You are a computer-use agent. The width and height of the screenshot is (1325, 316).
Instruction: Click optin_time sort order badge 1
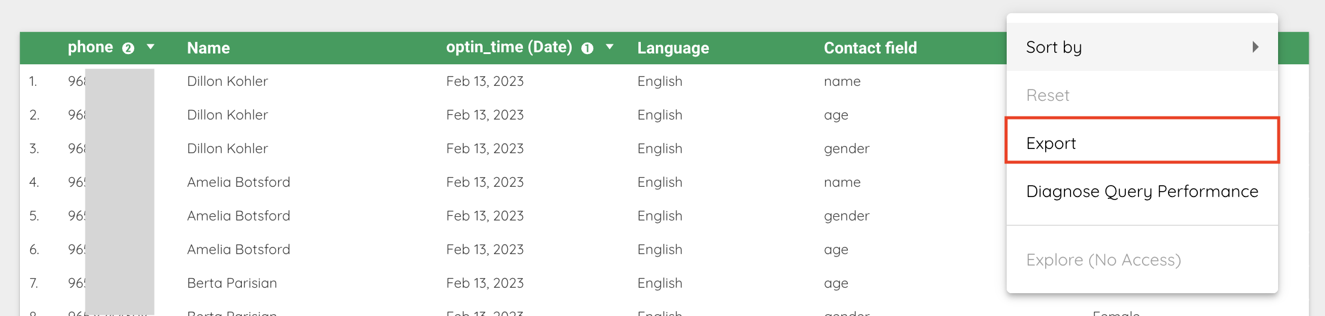coord(587,48)
